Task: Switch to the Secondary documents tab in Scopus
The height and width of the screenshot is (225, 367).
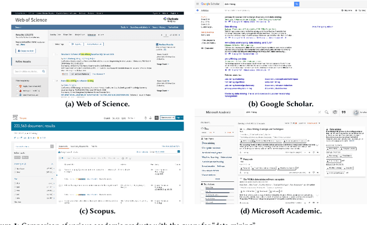Action: point(79,146)
